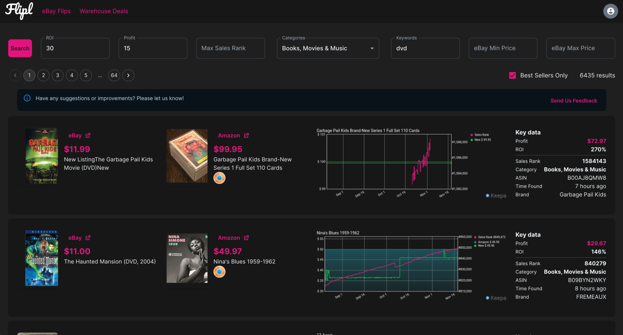This screenshot has width=623, height=335.
Task: Expand the Categories dropdown
Action: (328, 48)
